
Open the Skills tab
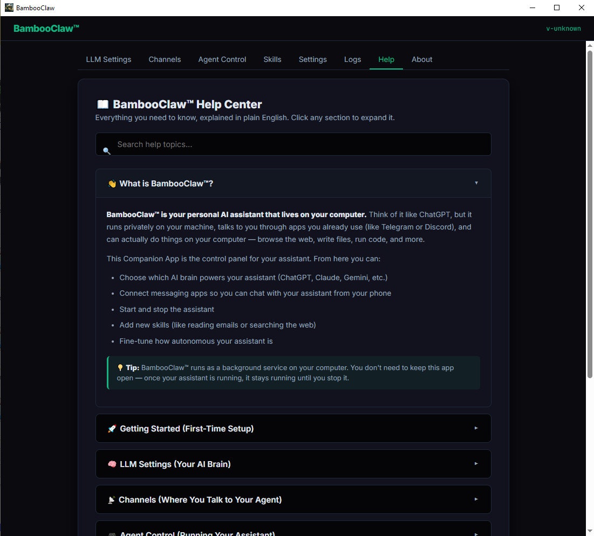272,59
